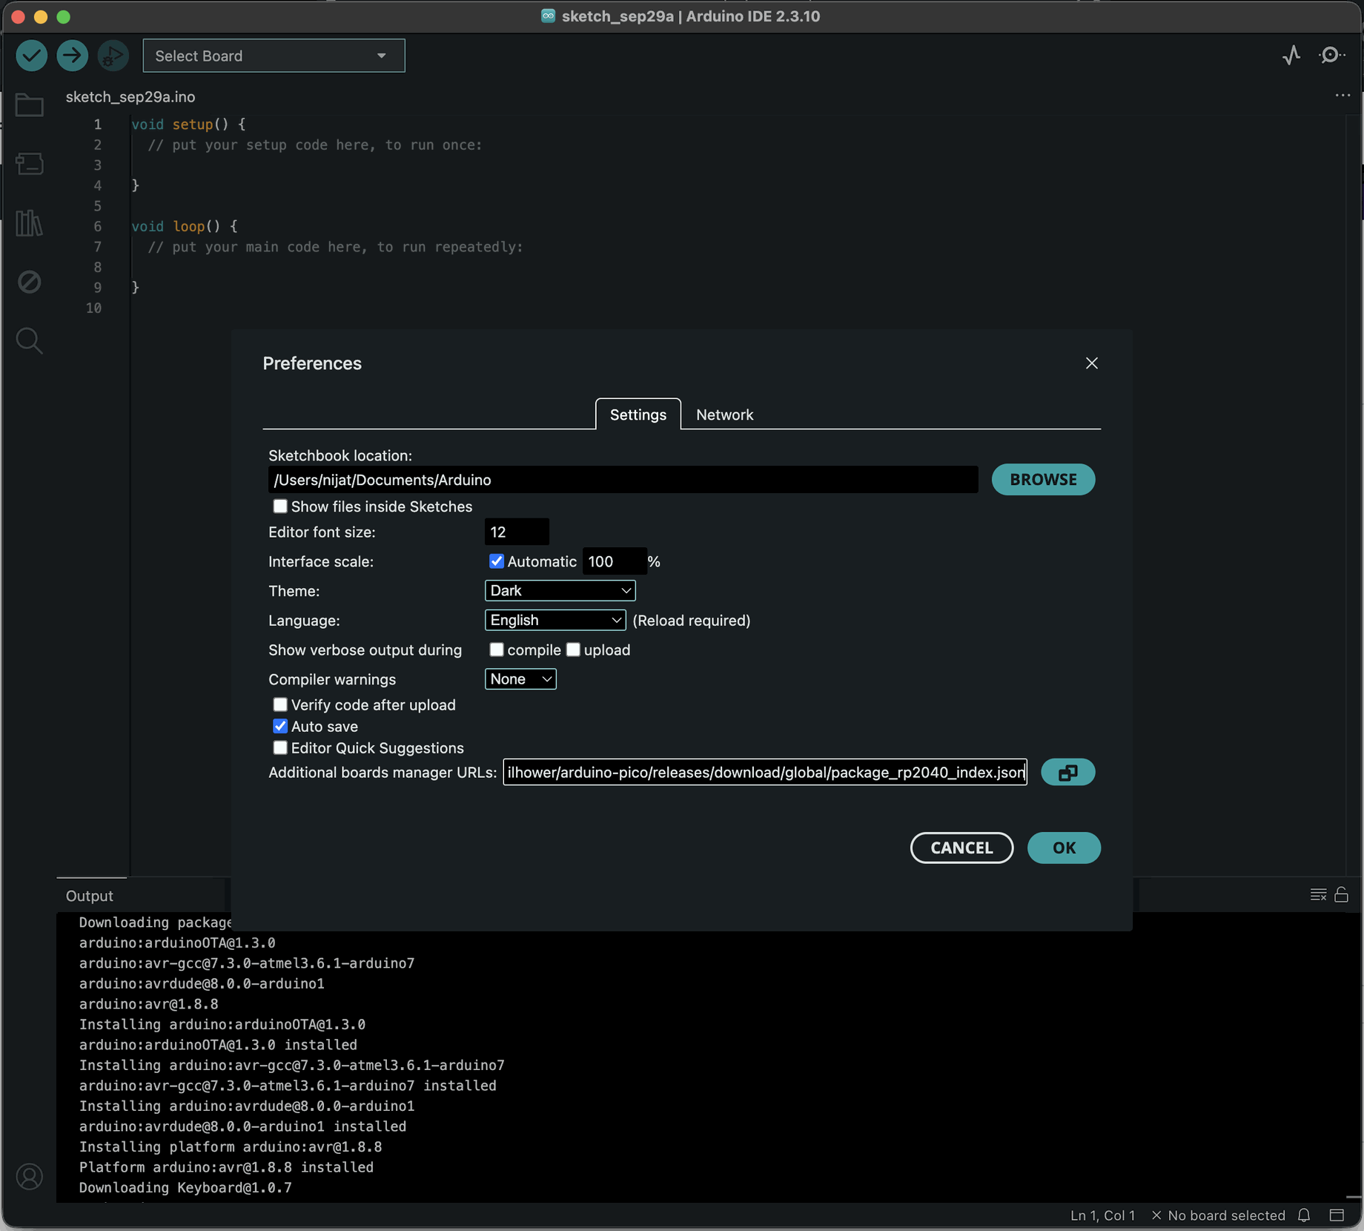Open the Theme dropdown
Screen dimensions: 1364x1231
[560, 590]
